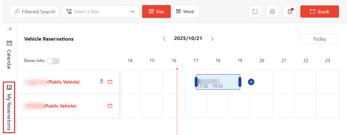Open the My Reservations sidebar tab
Image resolution: width=347 pixels, height=135 pixels.
click(9, 107)
